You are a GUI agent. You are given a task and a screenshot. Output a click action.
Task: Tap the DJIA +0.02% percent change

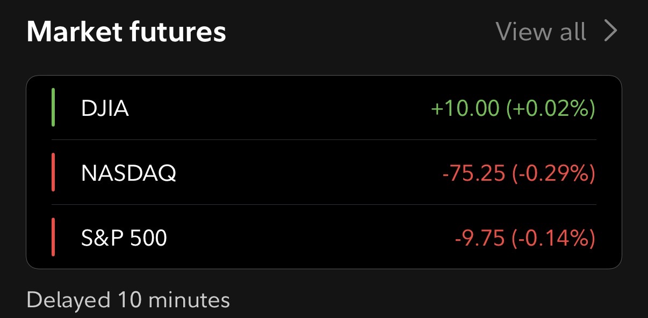[x=550, y=109]
